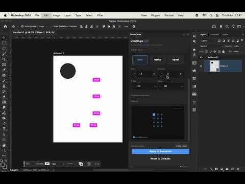
Task: Select the Rectangular Marquee tool
Action: click(4, 43)
